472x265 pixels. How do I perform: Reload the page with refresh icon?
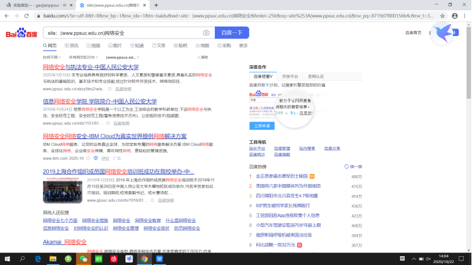27,16
